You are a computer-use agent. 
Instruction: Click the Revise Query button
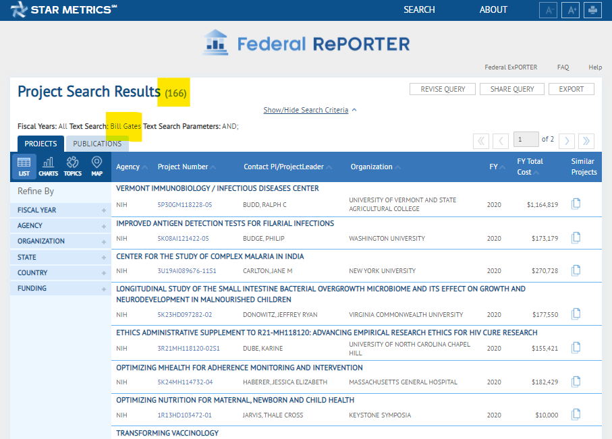tap(443, 89)
